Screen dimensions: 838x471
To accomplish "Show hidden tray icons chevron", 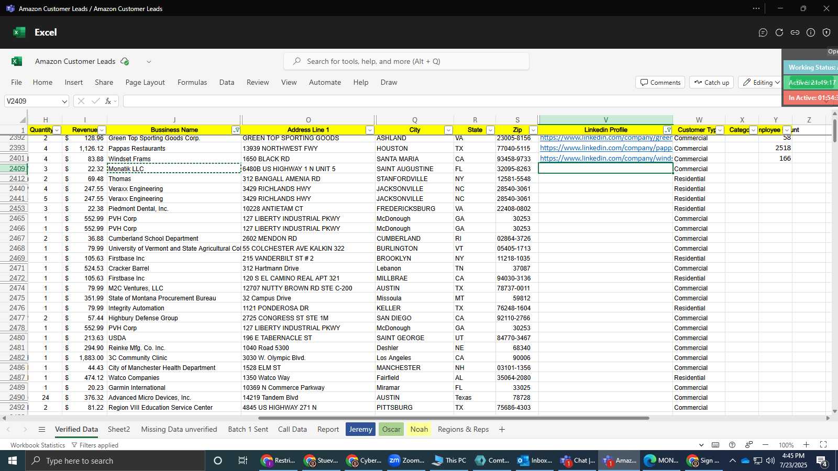I will coord(732,461).
